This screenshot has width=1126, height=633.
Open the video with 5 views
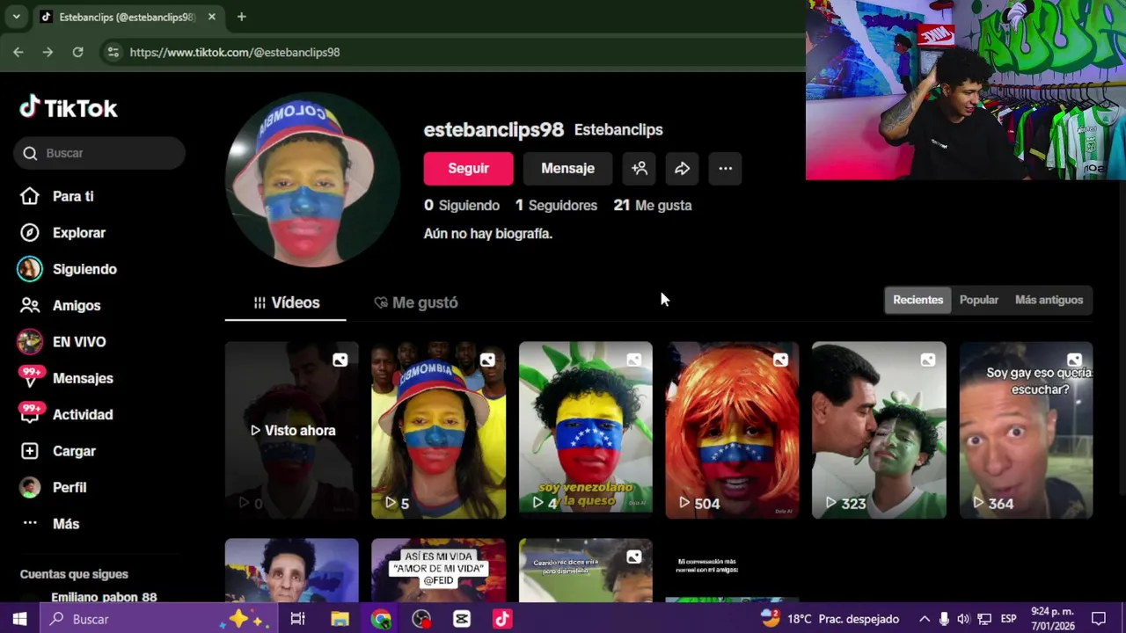(x=438, y=430)
